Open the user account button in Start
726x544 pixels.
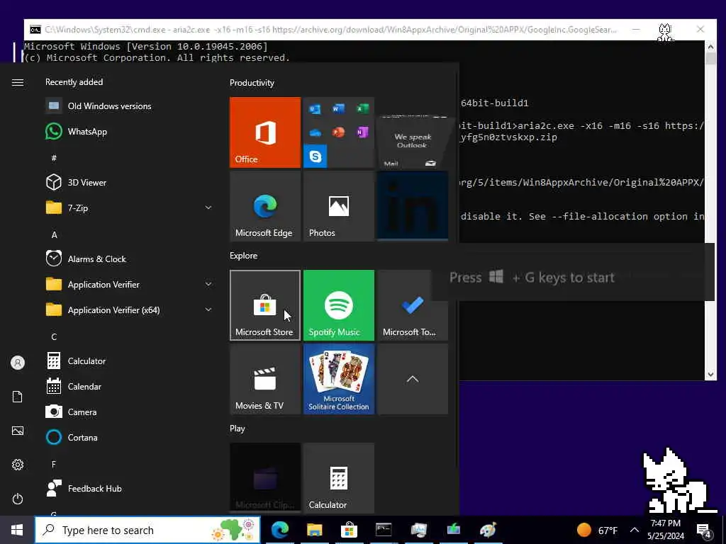(18, 363)
